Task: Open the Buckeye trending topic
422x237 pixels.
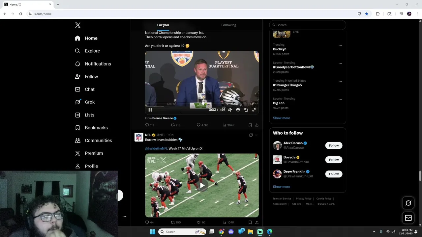Action: tap(280, 49)
